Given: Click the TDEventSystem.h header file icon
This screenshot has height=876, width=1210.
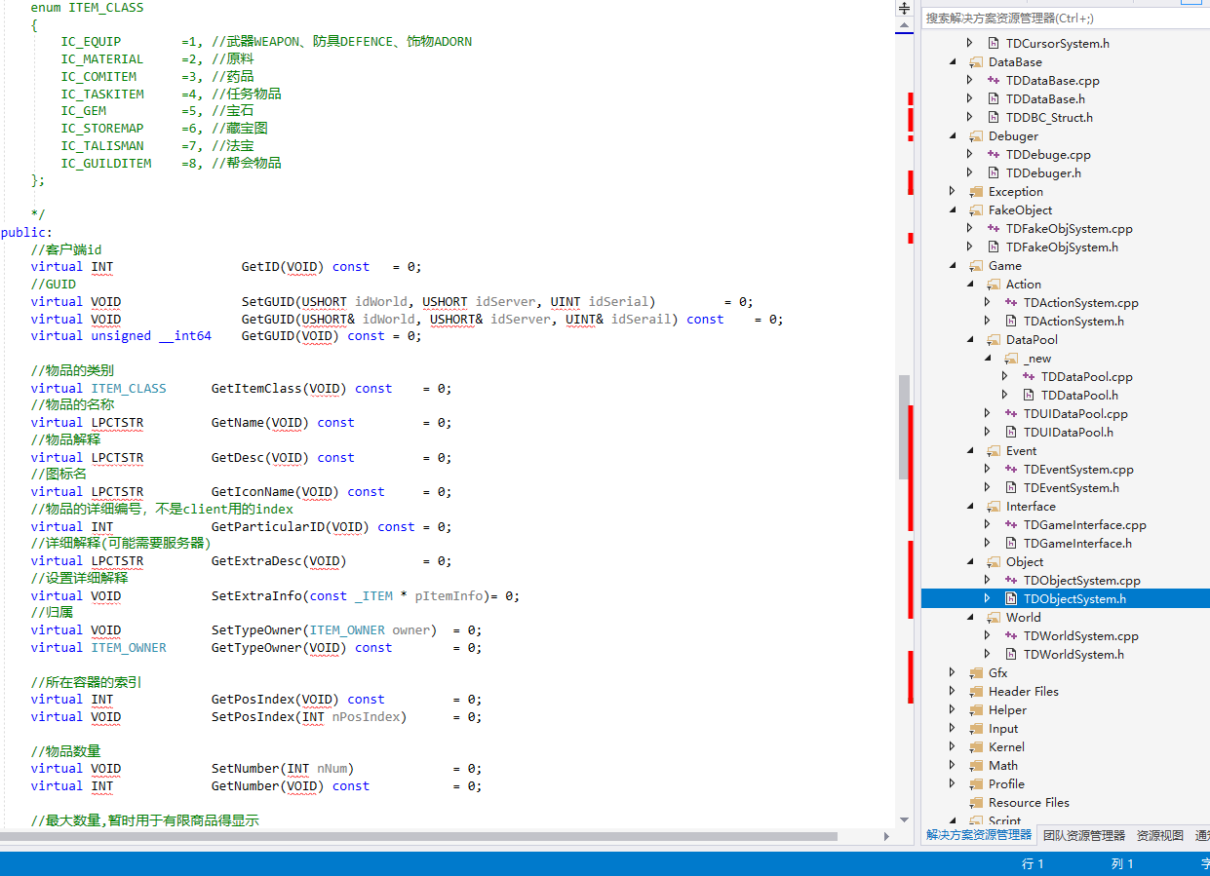Looking at the screenshot, I should (1011, 488).
